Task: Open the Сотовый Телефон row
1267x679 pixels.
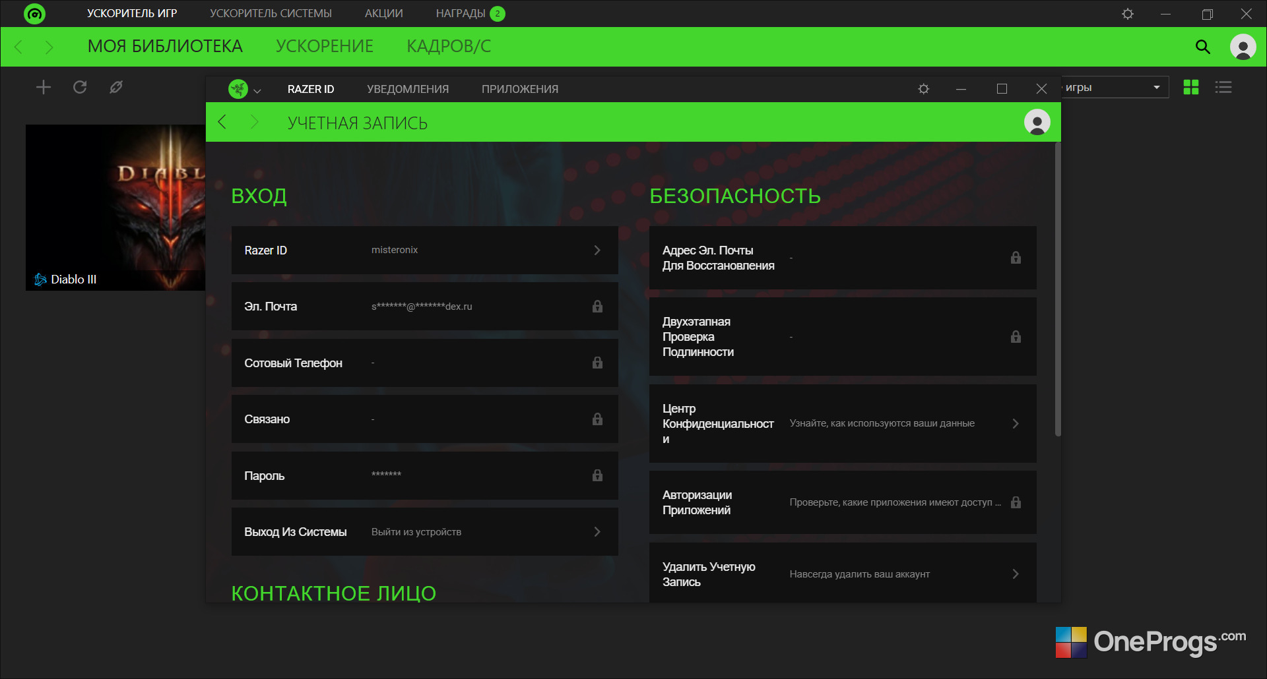Action: click(x=425, y=363)
